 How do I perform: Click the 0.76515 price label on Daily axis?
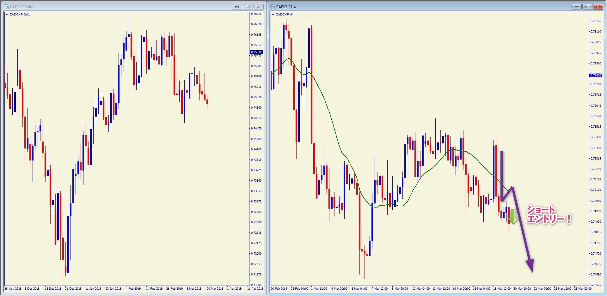(256, 14)
